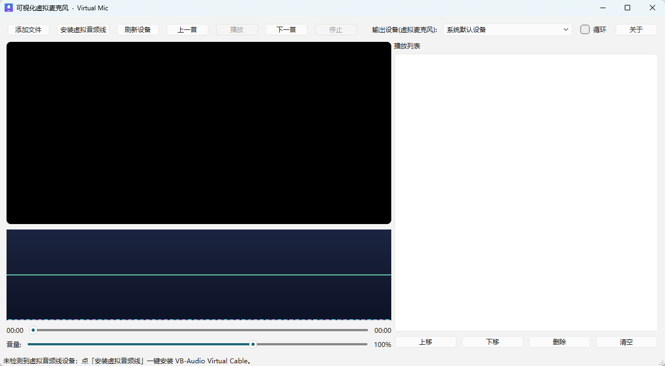Click the 停止 stop button
665x366 pixels.
point(336,30)
